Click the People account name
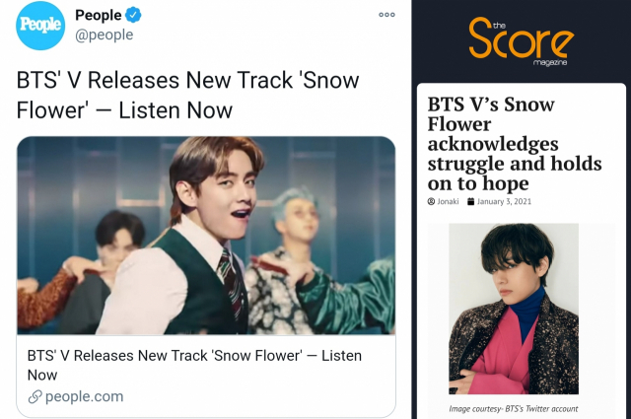The height and width of the screenshot is (419, 631). pos(99,16)
